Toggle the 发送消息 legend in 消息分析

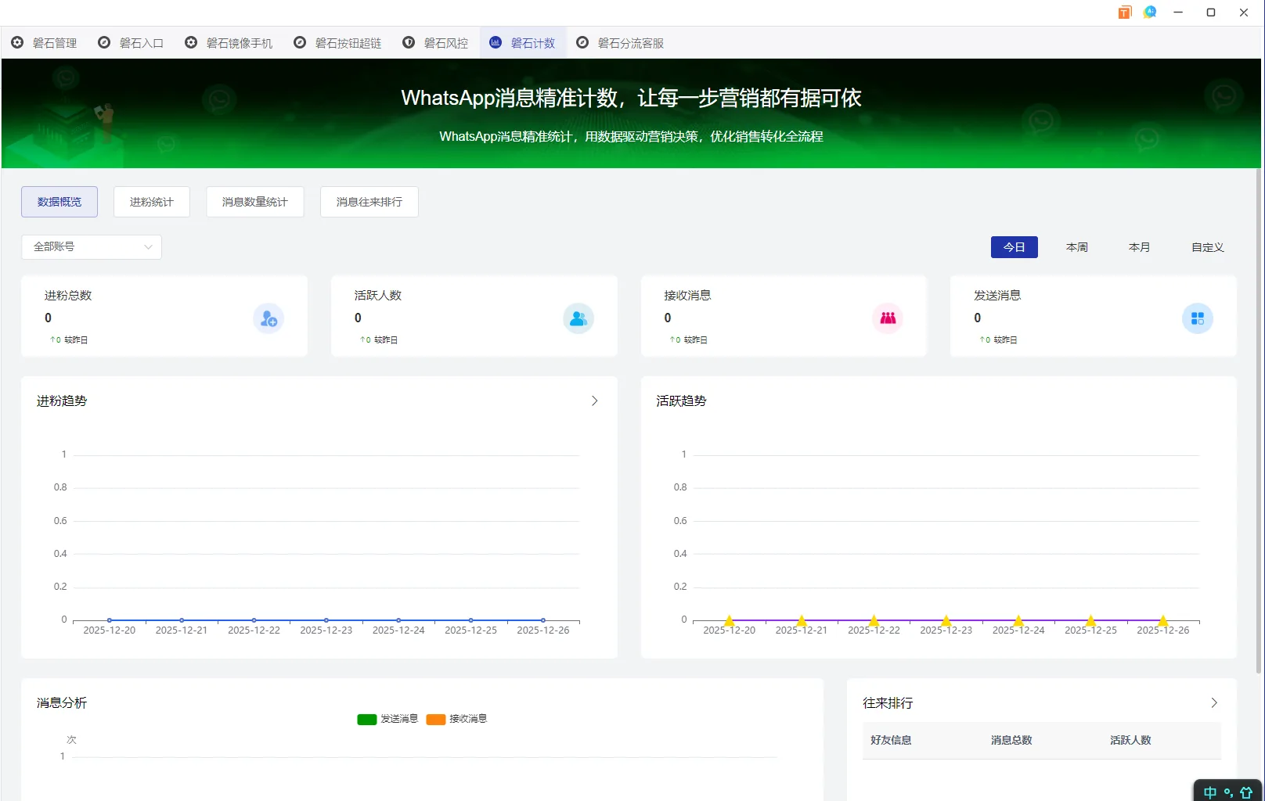(x=366, y=719)
